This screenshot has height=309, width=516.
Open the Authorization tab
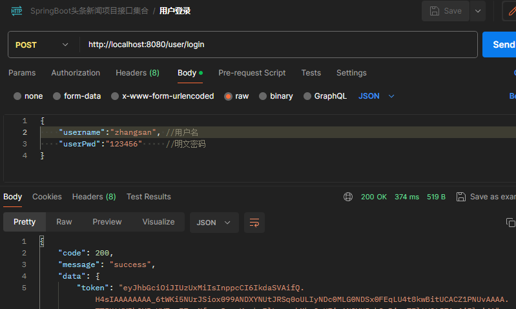pos(76,73)
